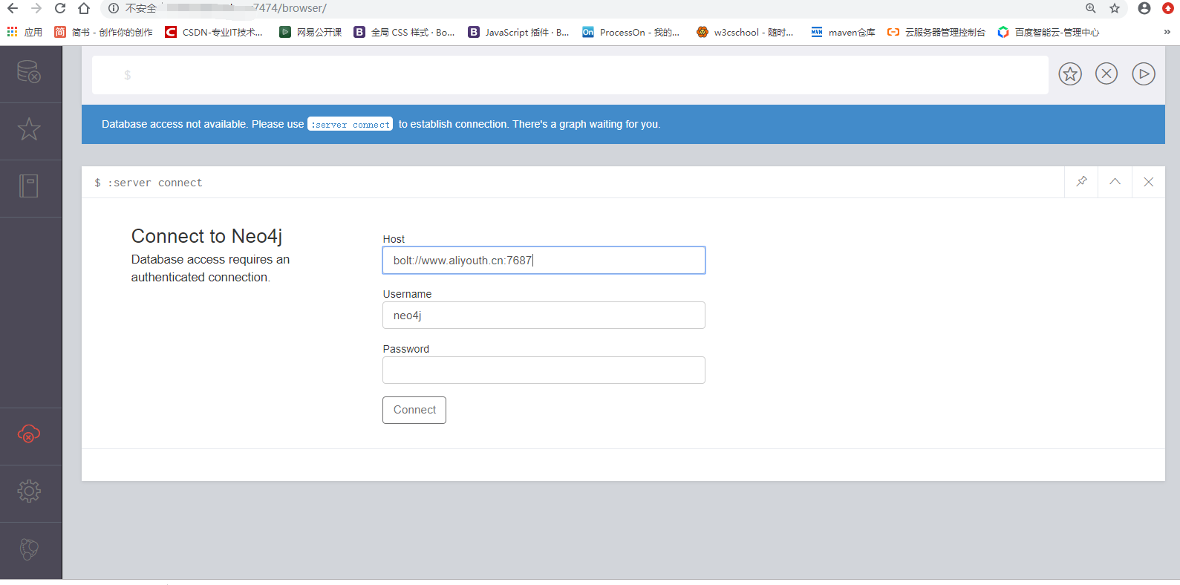The width and height of the screenshot is (1180, 585).
Task: Open the 全局 CSS 样式 Bootstrap bookmark
Action: click(405, 32)
